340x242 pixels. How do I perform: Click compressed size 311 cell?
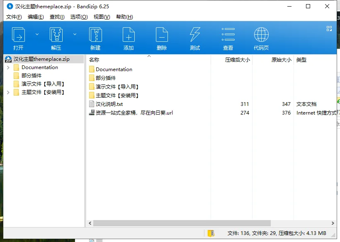click(x=245, y=104)
